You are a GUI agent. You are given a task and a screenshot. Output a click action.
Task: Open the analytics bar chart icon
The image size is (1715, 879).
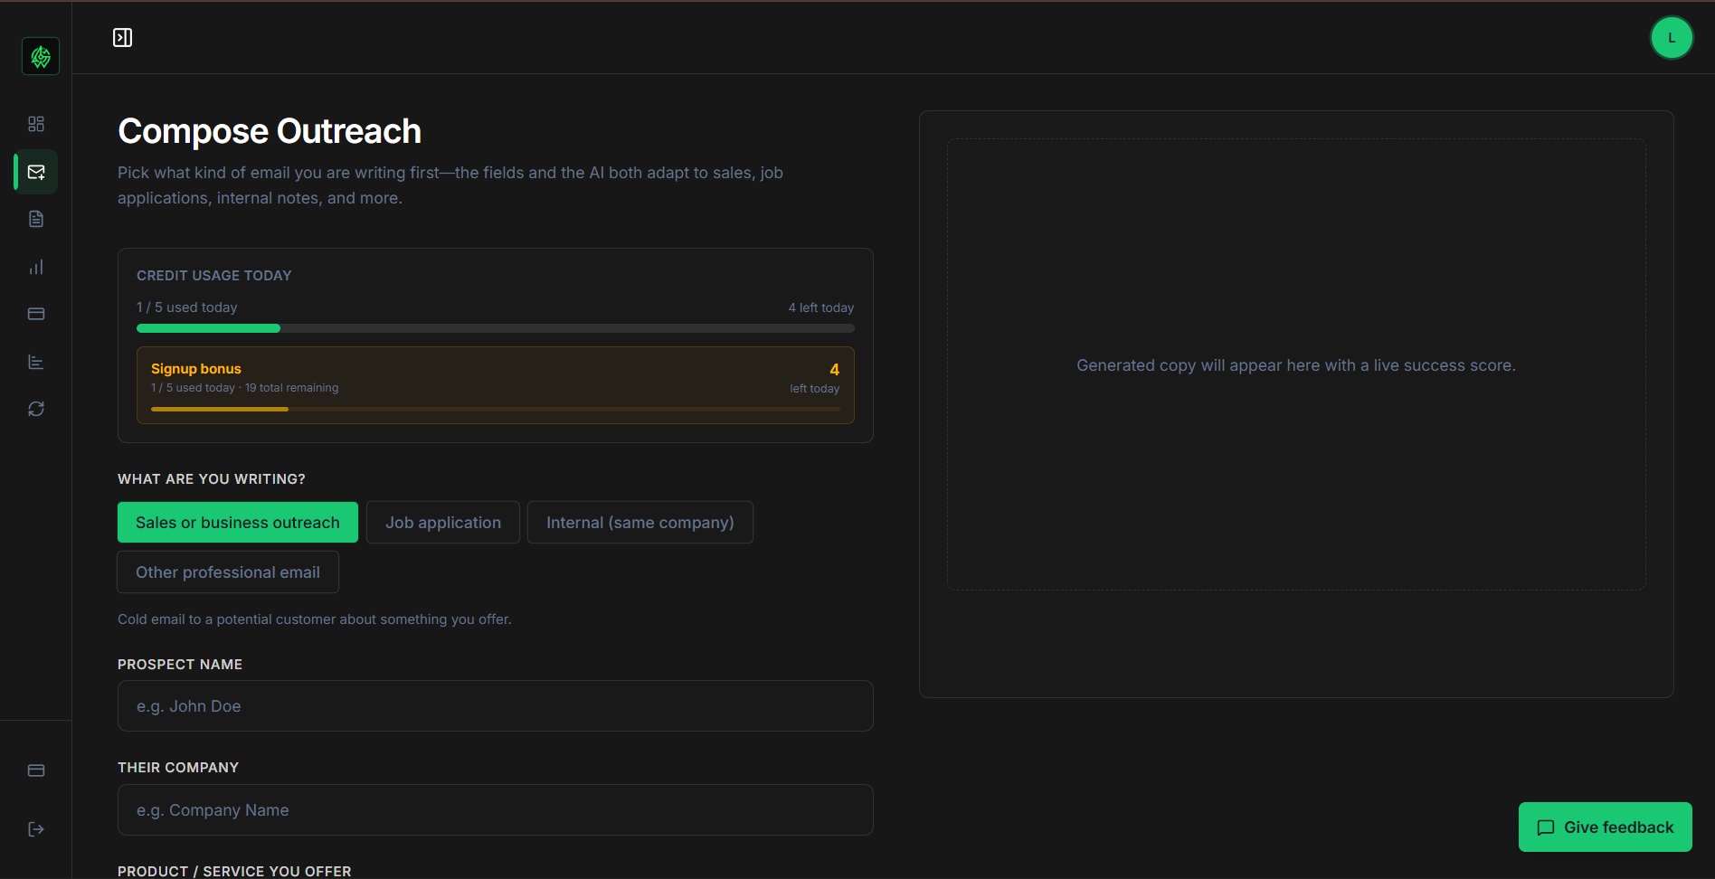(36, 267)
